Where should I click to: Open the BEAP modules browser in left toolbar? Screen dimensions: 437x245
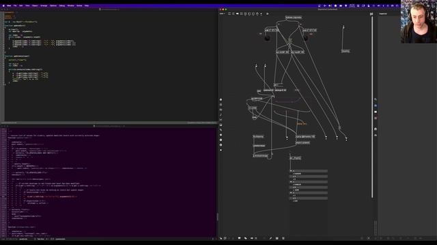click(x=221, y=105)
